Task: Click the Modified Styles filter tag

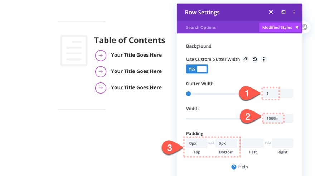Action: point(277,27)
